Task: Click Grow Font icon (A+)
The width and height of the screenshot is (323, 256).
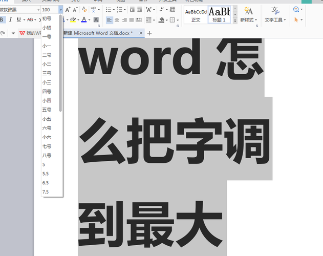Action: click(68, 10)
